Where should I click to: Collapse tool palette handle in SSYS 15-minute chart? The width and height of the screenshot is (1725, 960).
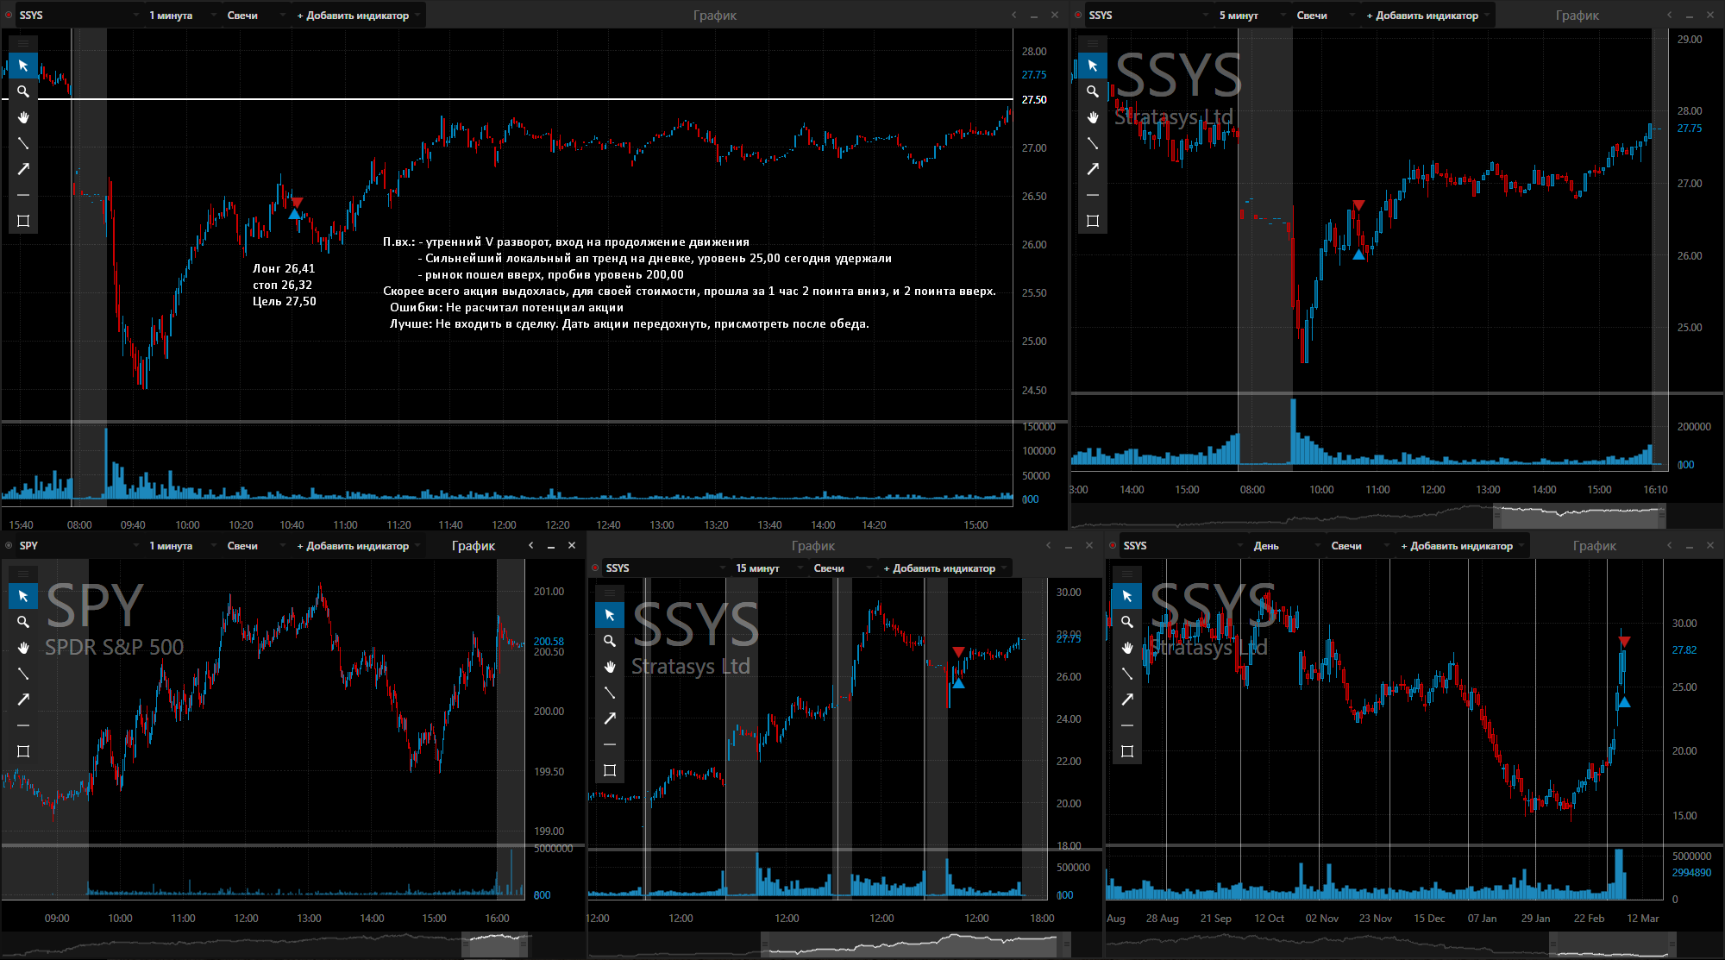click(x=610, y=592)
